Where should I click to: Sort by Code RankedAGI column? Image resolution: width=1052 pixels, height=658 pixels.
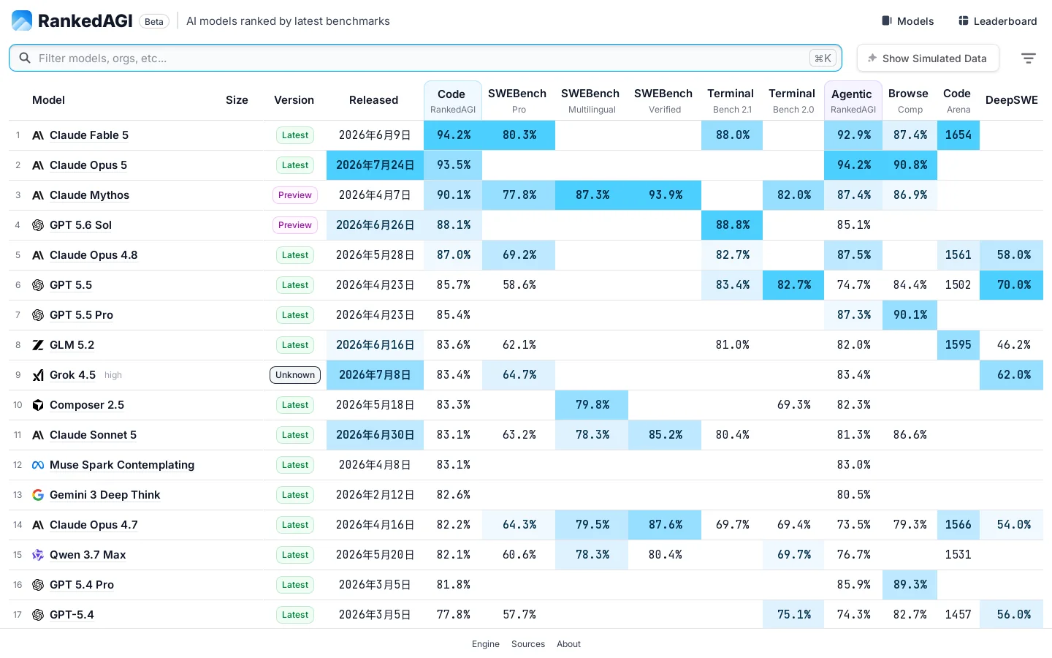(452, 101)
